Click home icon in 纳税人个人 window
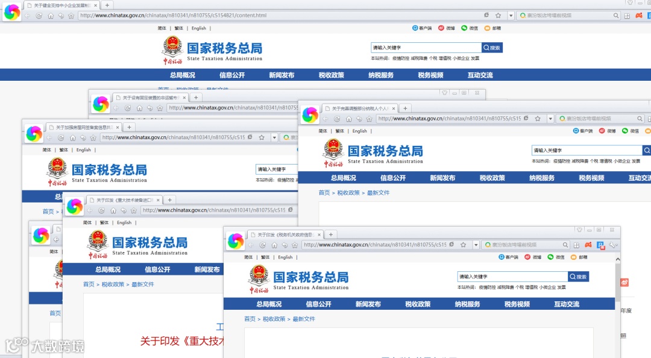This screenshot has width=651, height=358. tap(348, 119)
